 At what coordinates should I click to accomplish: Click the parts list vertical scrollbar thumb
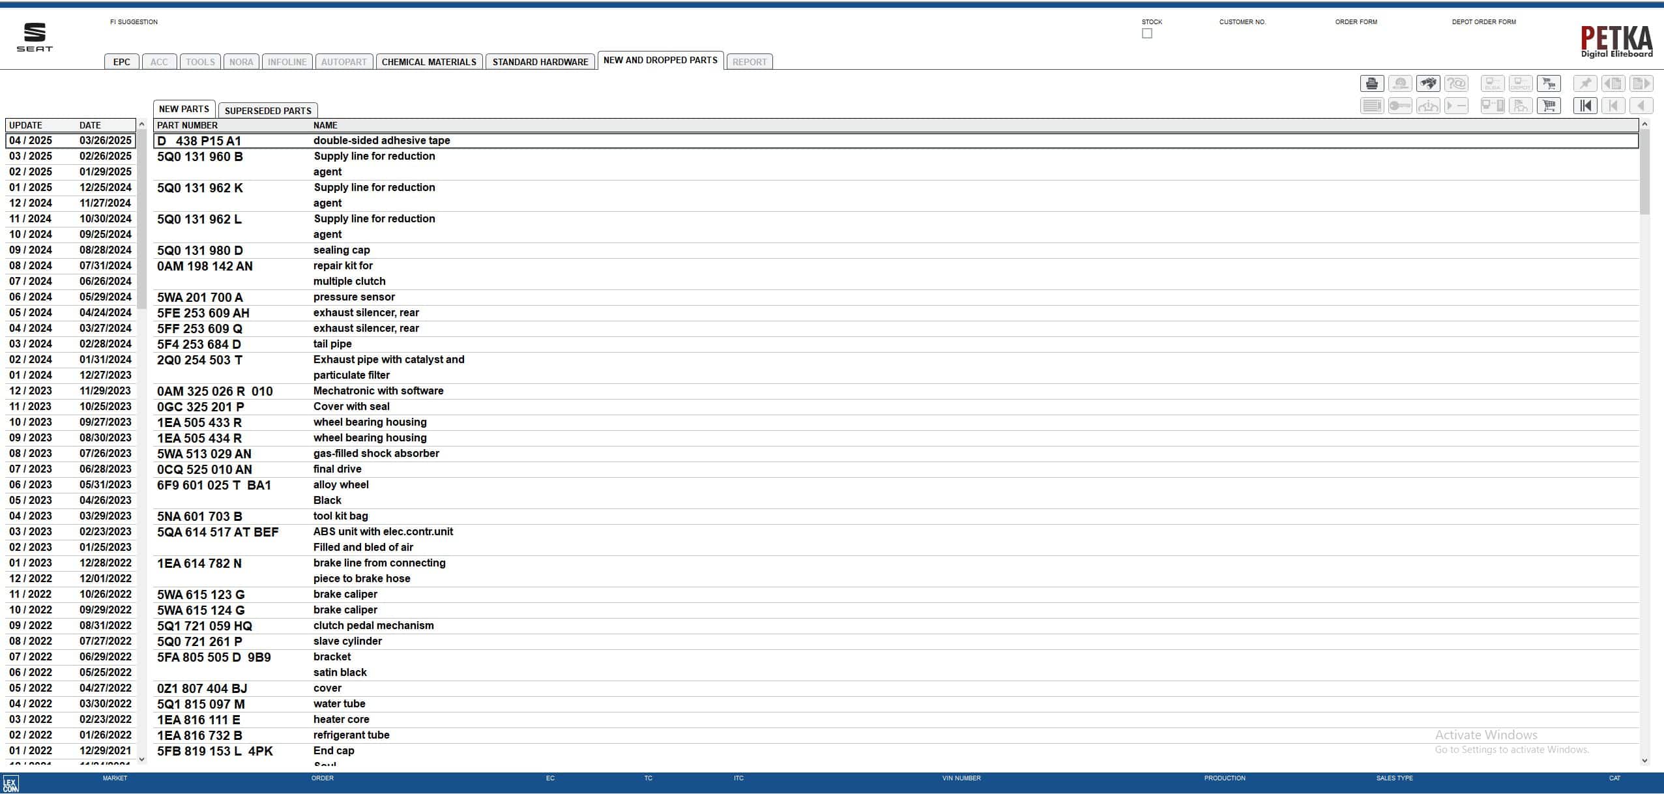click(x=1644, y=171)
